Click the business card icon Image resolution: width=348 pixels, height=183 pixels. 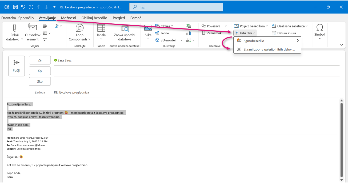(45, 33)
